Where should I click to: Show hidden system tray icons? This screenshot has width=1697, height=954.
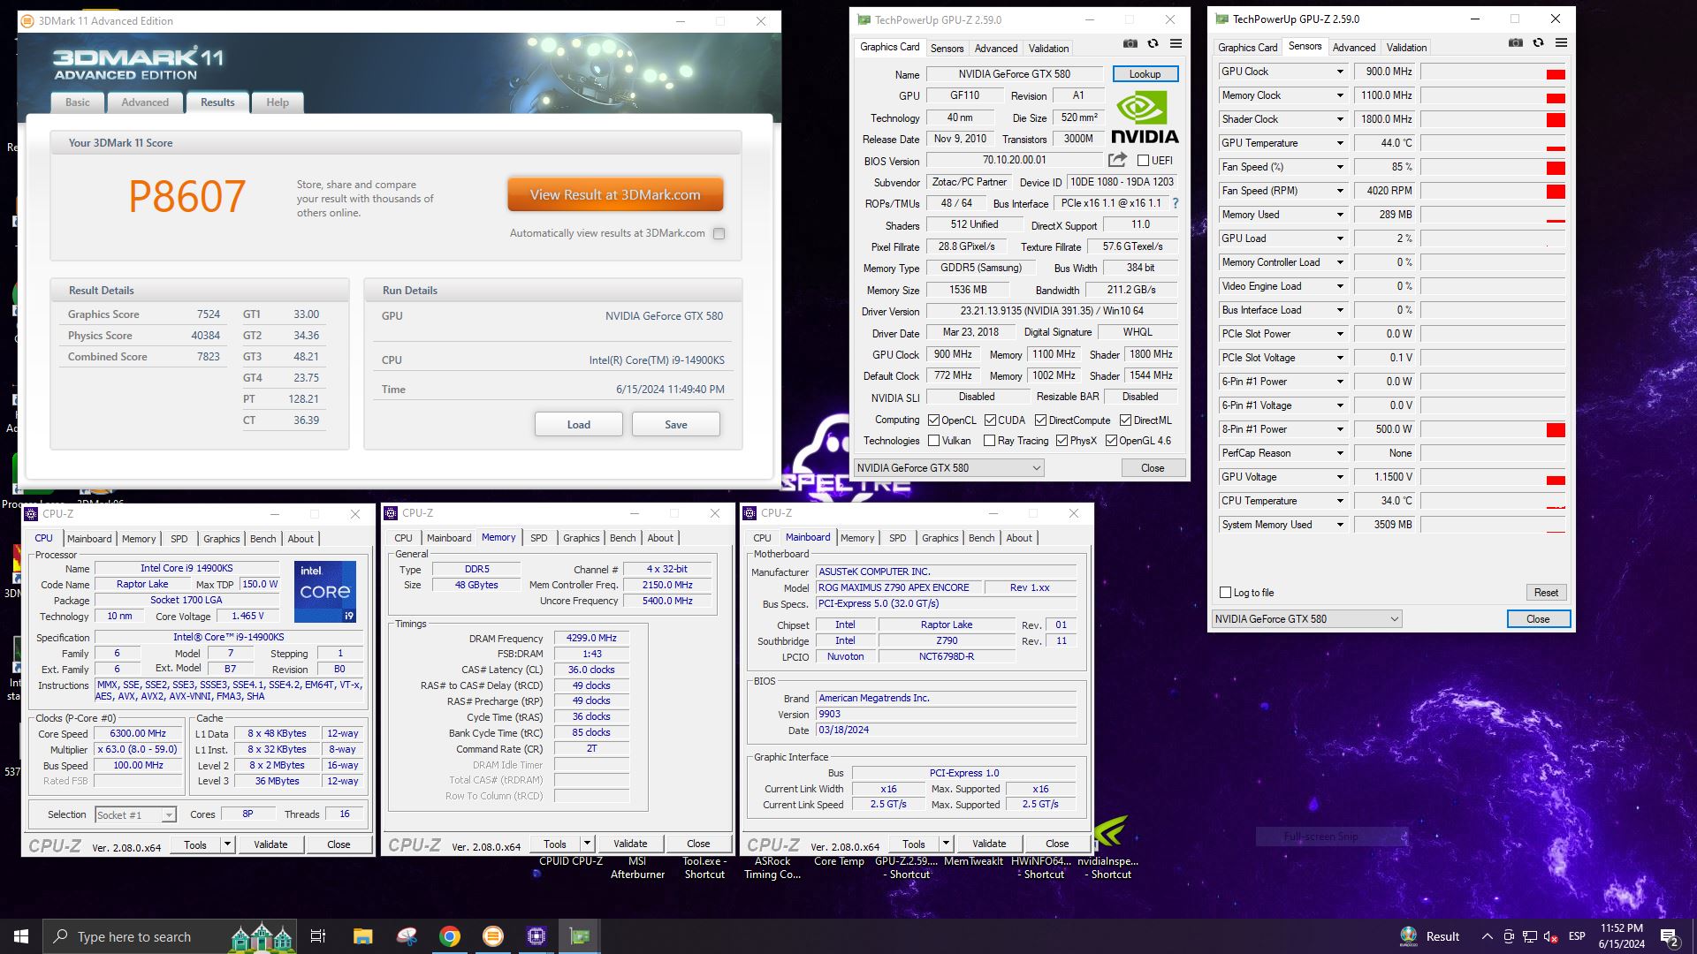[1487, 936]
